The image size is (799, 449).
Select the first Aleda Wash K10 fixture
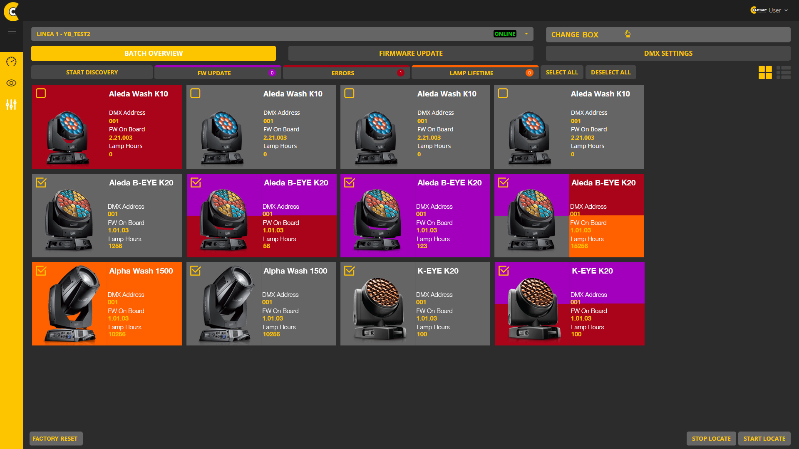tap(41, 93)
